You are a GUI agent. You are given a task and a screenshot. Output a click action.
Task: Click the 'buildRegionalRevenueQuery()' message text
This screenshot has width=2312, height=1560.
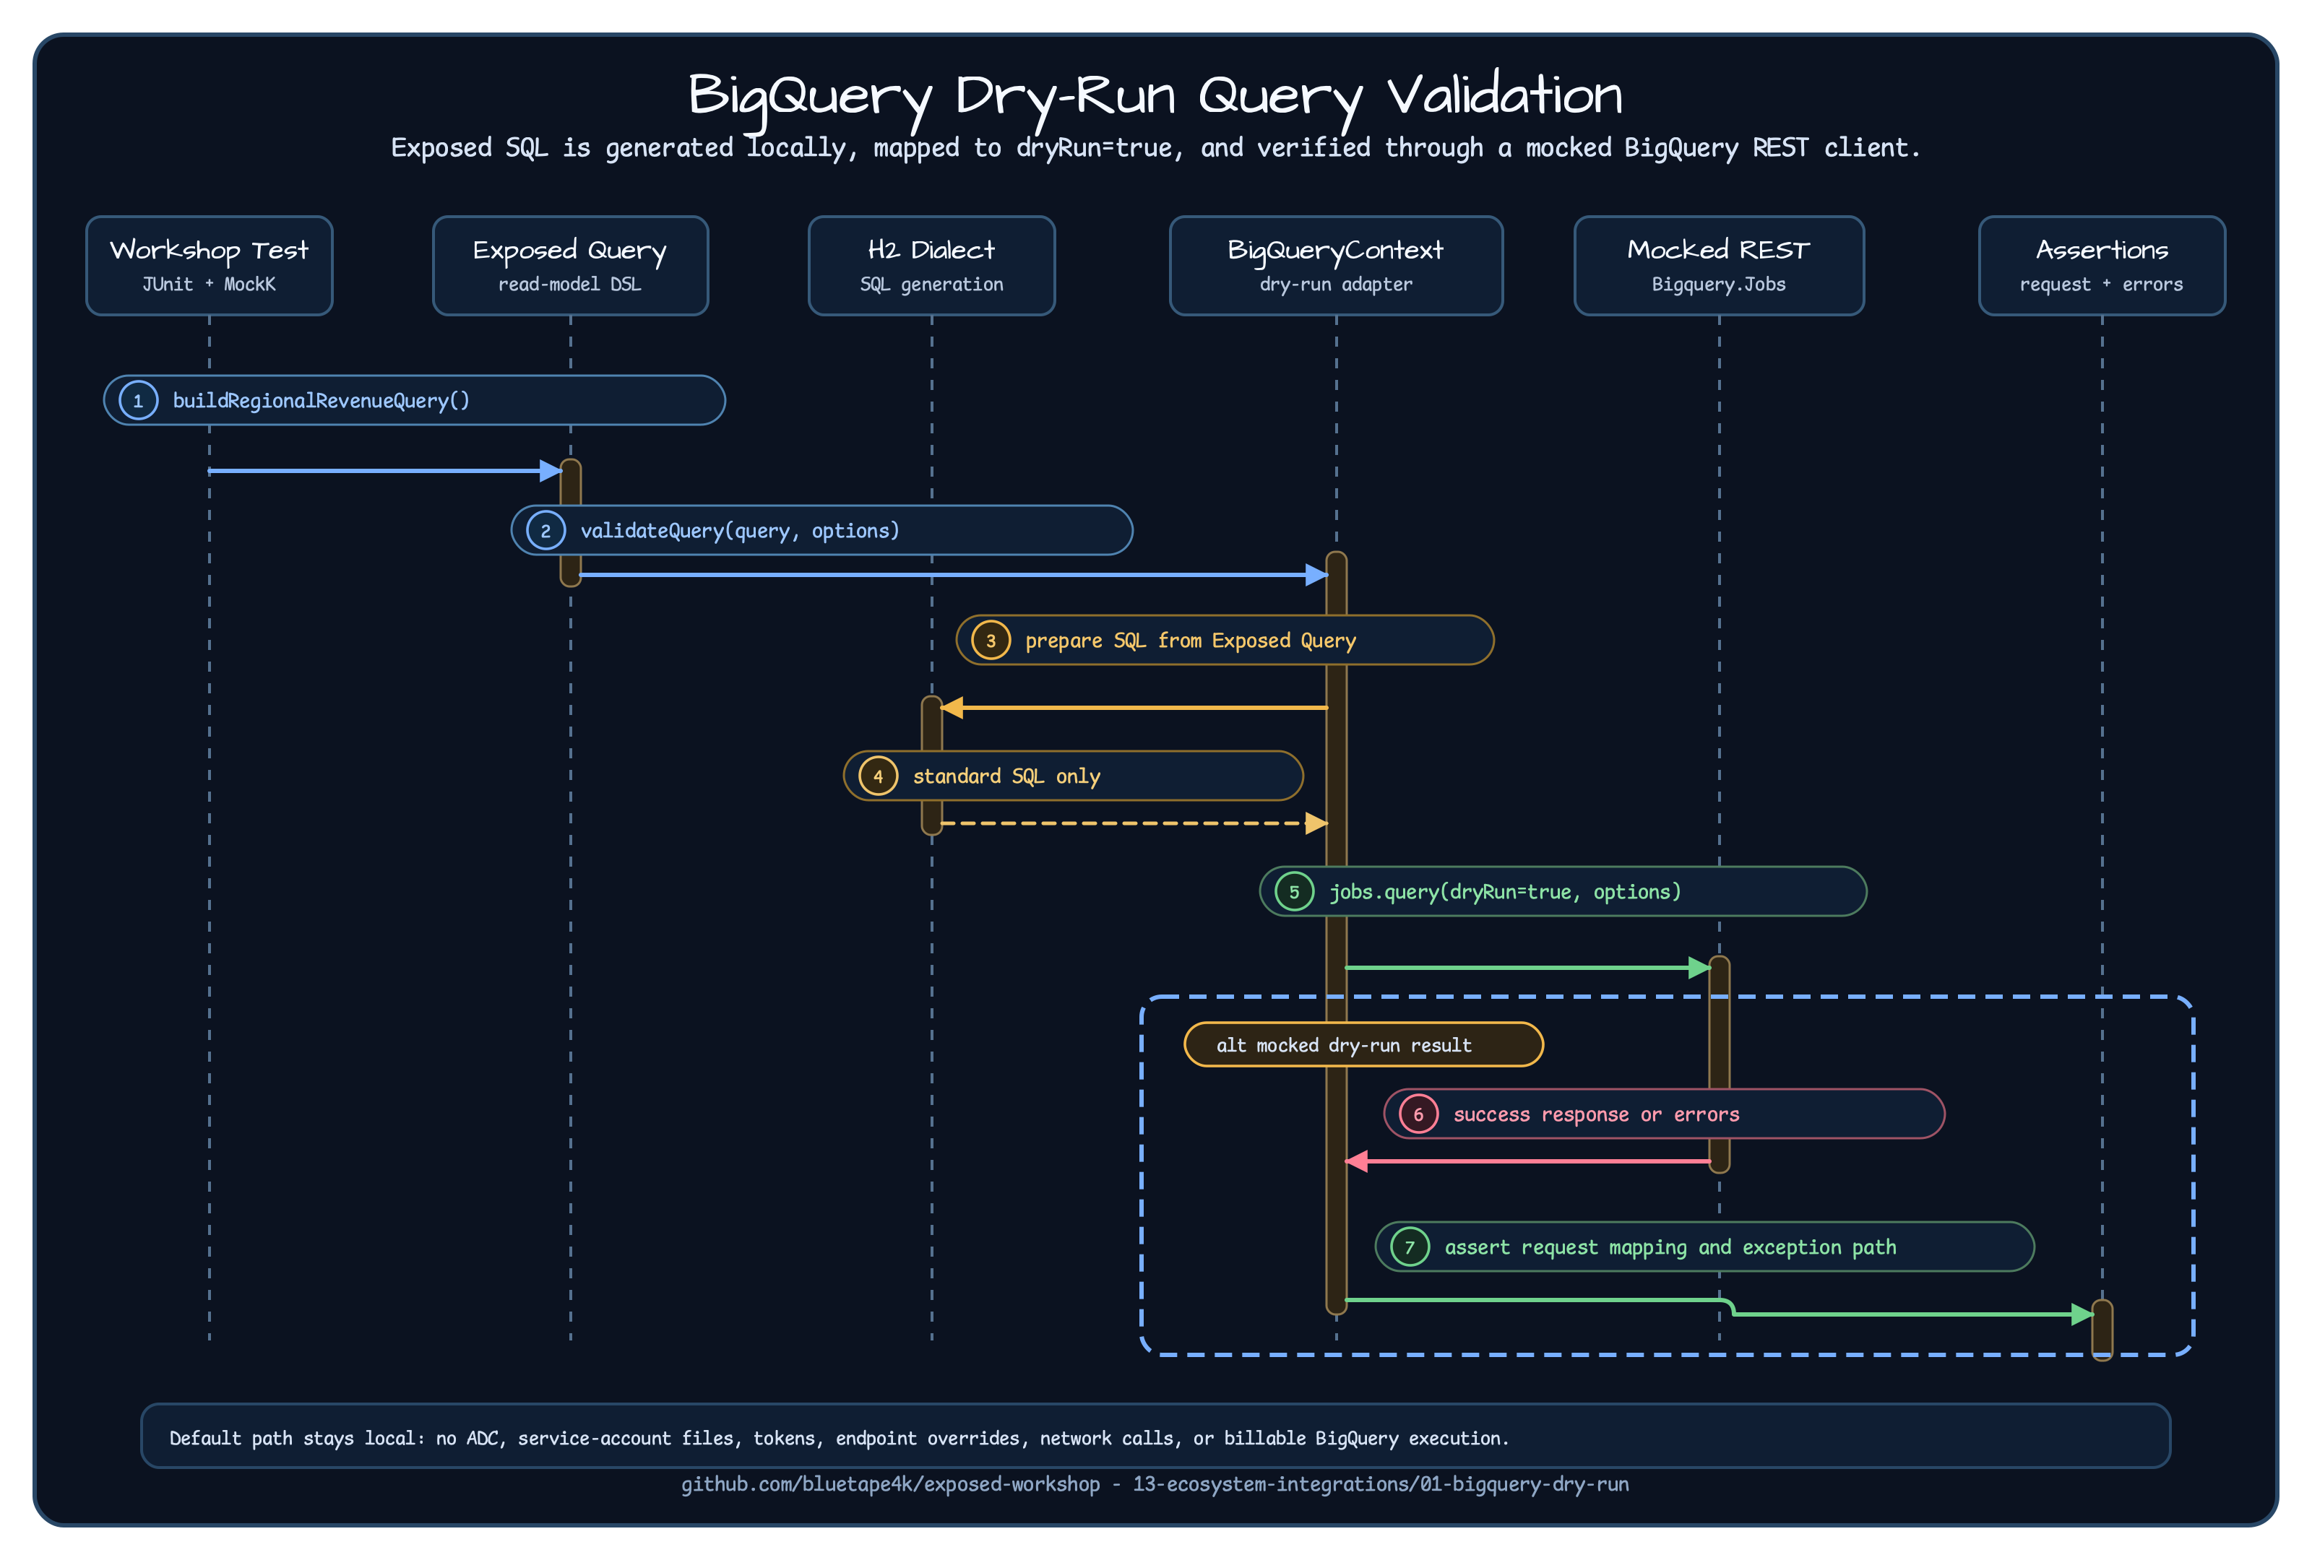[322, 401]
